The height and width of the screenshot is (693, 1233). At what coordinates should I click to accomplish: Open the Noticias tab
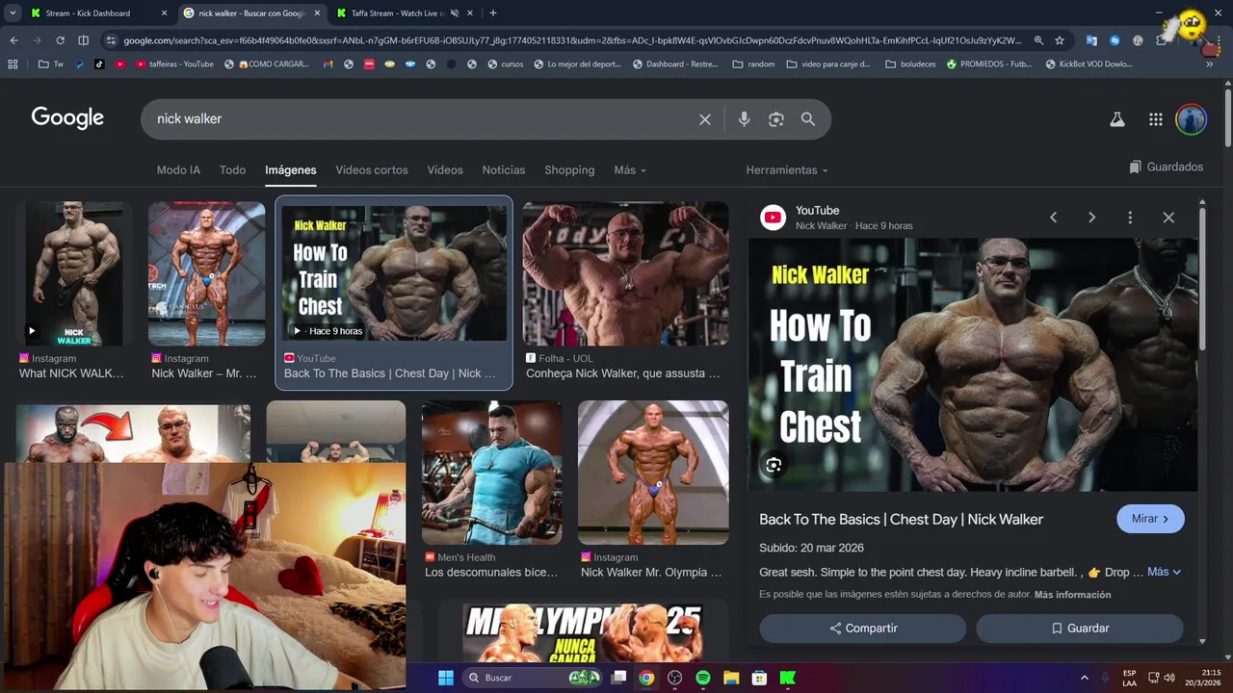pyautogui.click(x=504, y=170)
